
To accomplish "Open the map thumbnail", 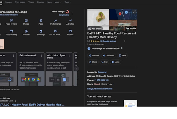I will click(123, 15).
